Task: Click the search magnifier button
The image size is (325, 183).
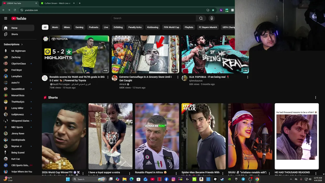Action: pos(201,18)
